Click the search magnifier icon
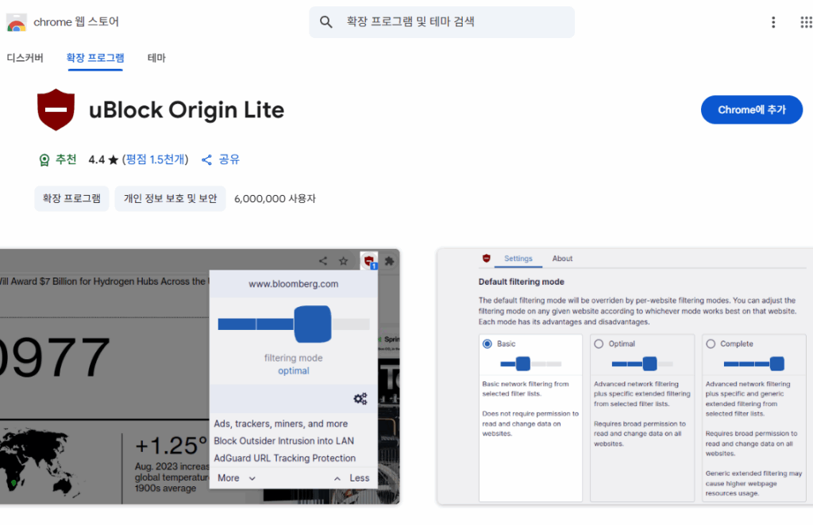 pos(326,21)
